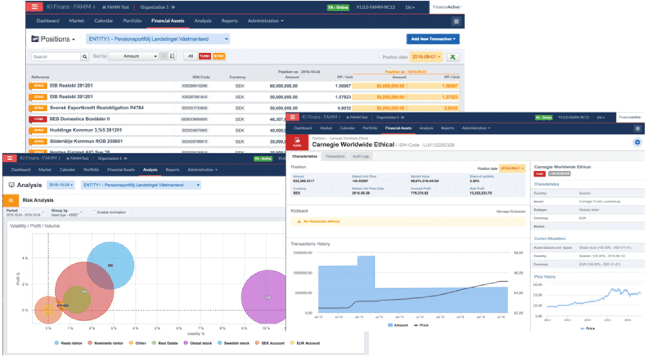Toggle Nominella räntor legend entry

(x=105, y=343)
